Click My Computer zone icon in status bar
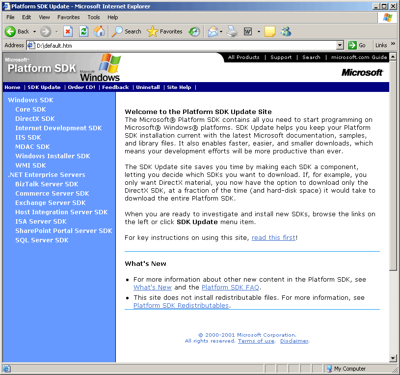 pos(329,369)
